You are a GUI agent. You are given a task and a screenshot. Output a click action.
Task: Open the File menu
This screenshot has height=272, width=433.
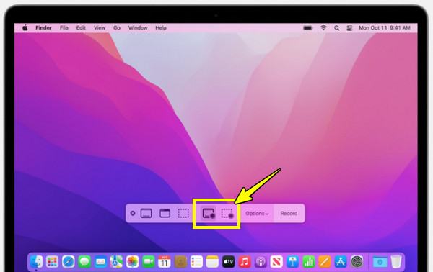point(64,28)
